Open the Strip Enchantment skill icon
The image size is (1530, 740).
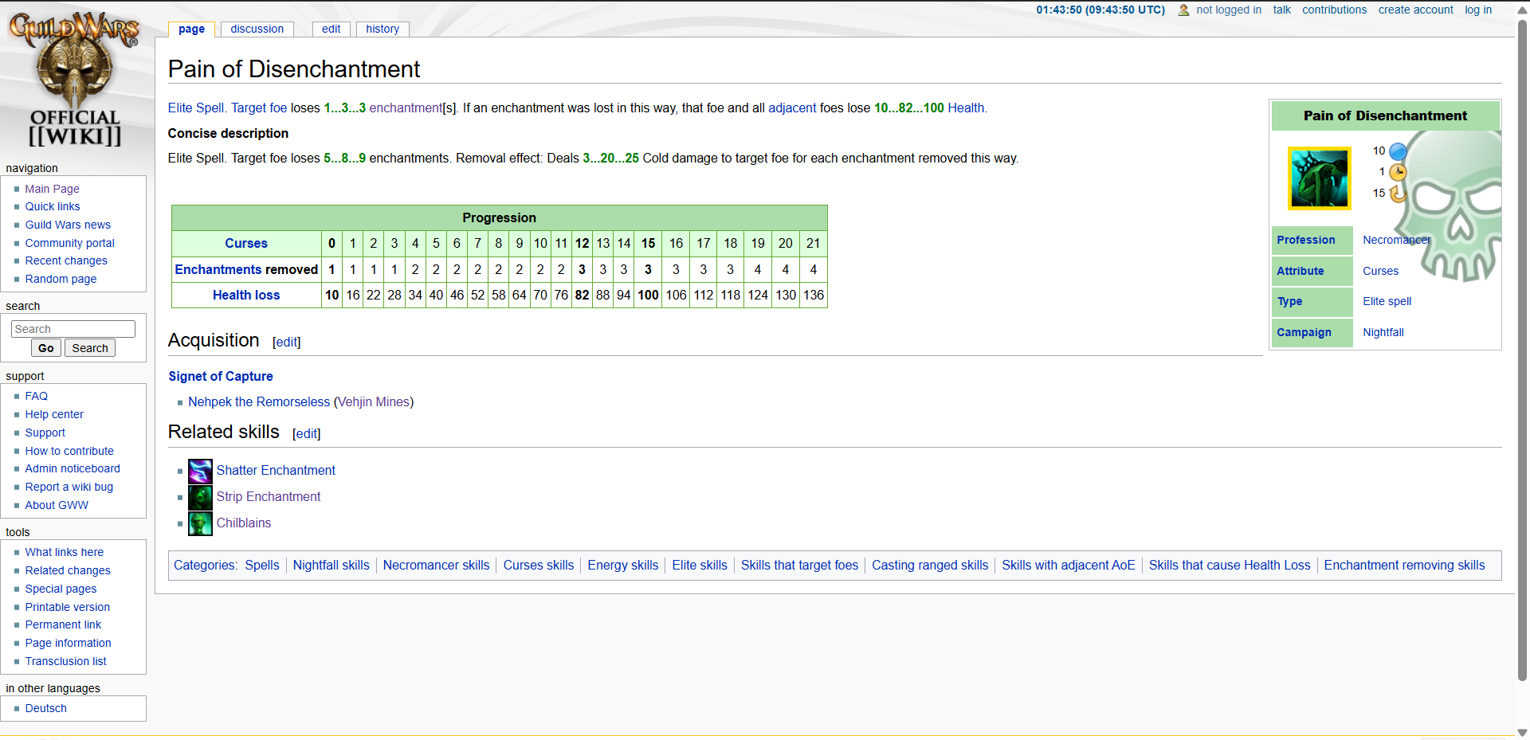pyautogui.click(x=200, y=497)
